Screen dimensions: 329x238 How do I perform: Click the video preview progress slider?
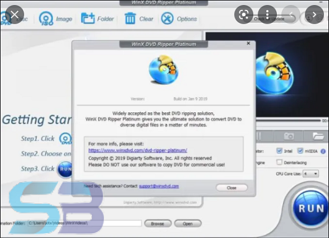coord(289,121)
